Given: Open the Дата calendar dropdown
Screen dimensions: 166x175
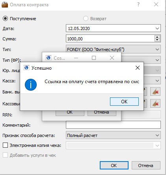Looking at the screenshot, I should pyautogui.click(x=157, y=28).
